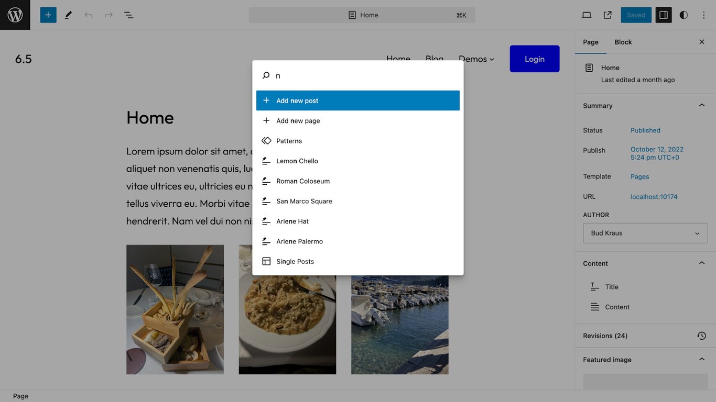The width and height of the screenshot is (716, 402).
Task: Click the Login button
Action: 534,59
